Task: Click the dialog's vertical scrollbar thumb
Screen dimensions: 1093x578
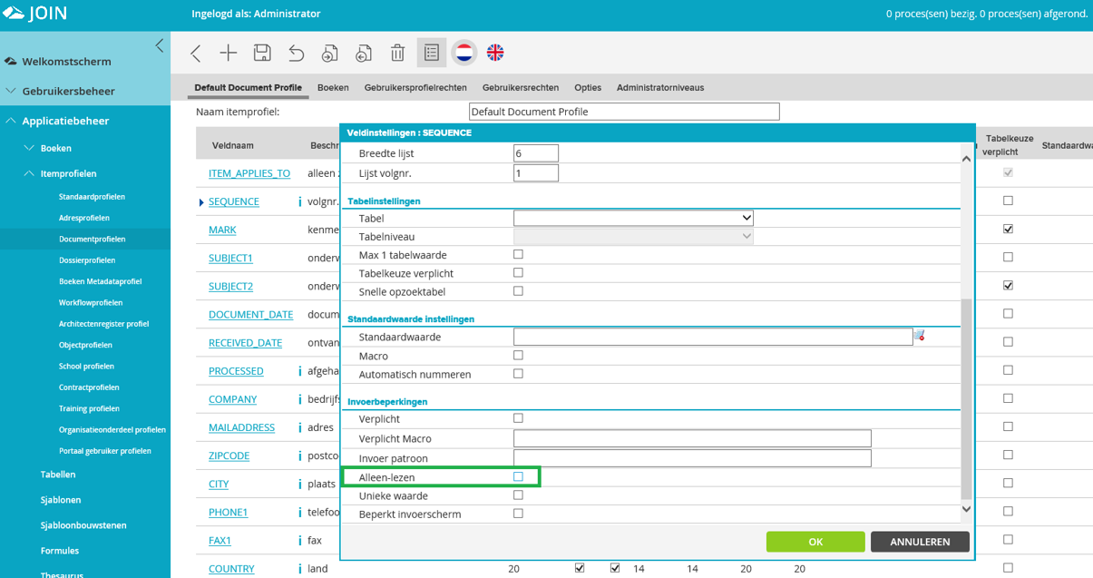Action: pos(966,399)
